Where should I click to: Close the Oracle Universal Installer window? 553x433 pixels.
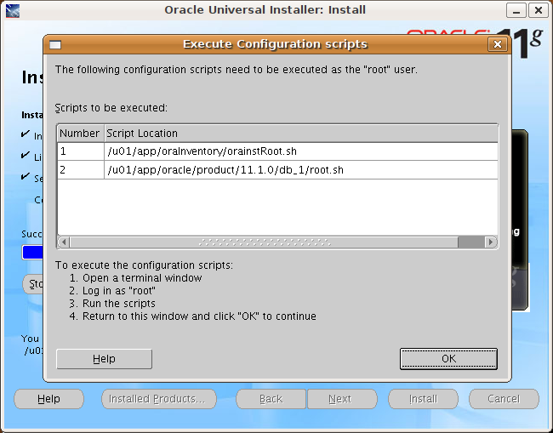pyautogui.click(x=538, y=10)
